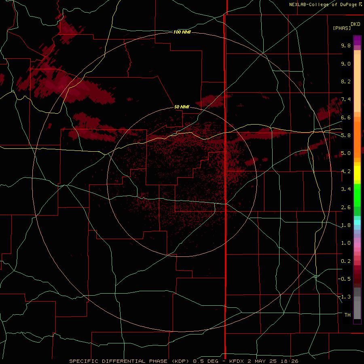
Task: Click the cyan band of the color bar
Action: click(x=357, y=222)
